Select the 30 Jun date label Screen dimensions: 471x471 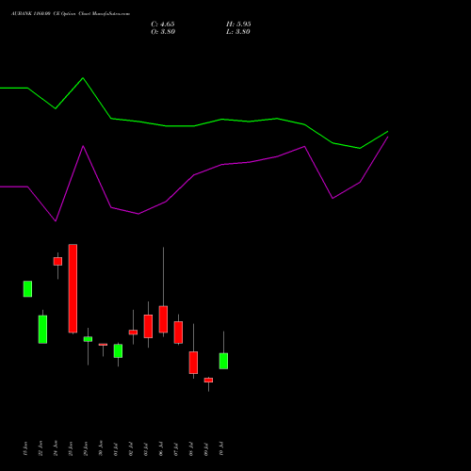(101, 448)
